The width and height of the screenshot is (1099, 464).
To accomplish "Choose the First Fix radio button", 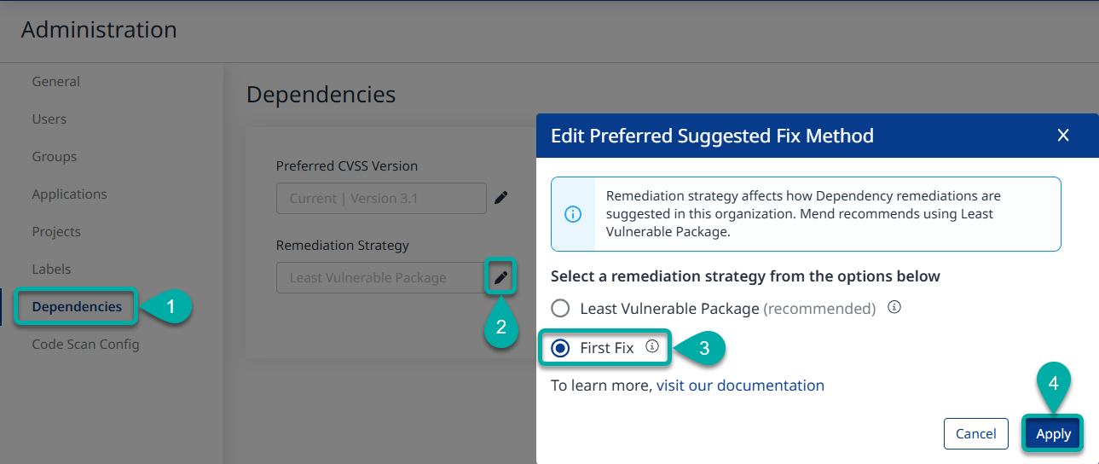I will [x=560, y=348].
